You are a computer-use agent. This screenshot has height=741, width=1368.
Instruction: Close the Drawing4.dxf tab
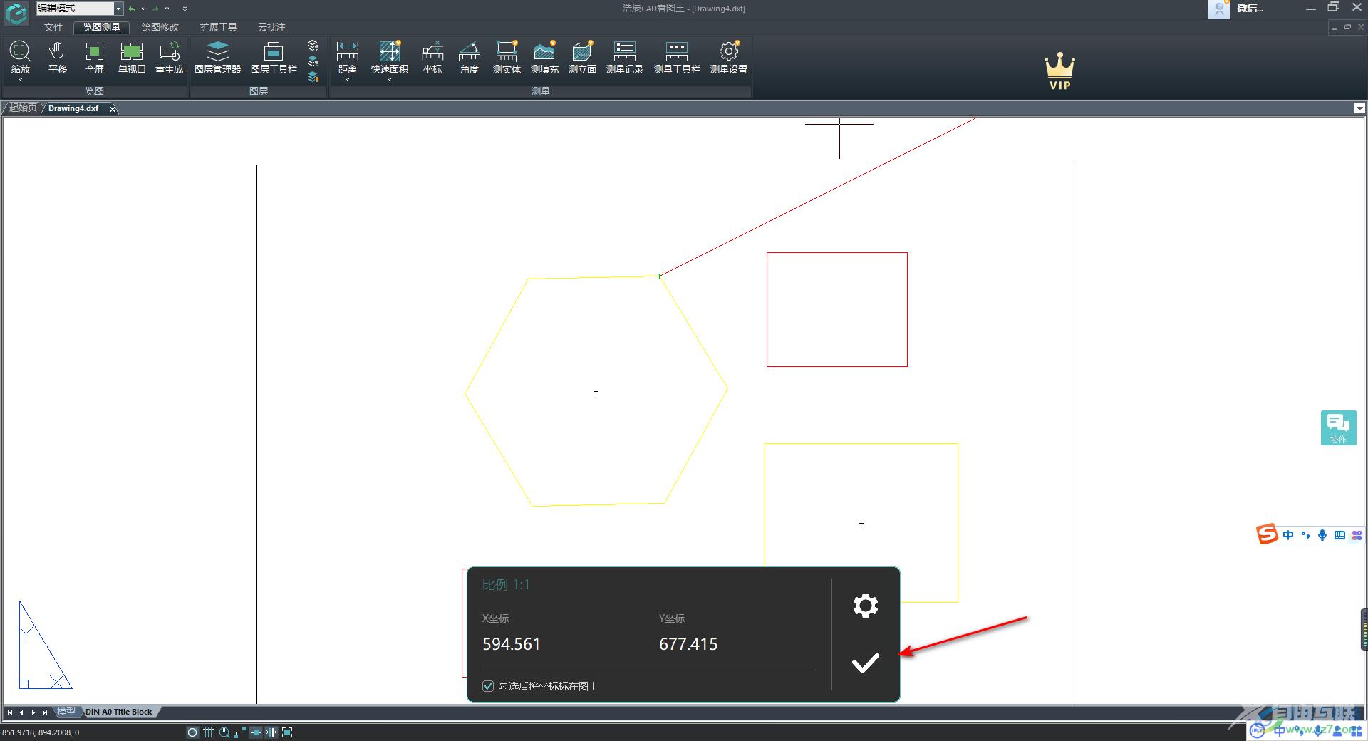pyautogui.click(x=113, y=108)
